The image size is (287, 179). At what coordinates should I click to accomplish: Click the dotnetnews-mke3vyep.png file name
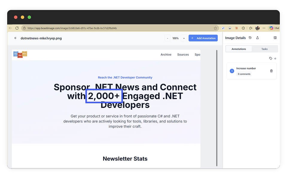pos(41,38)
